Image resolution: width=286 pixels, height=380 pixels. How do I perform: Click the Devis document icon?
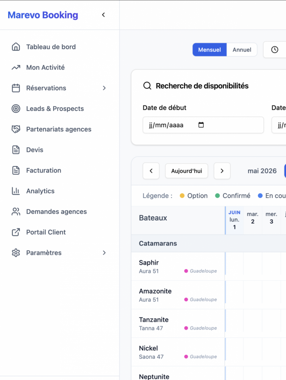(x=16, y=150)
